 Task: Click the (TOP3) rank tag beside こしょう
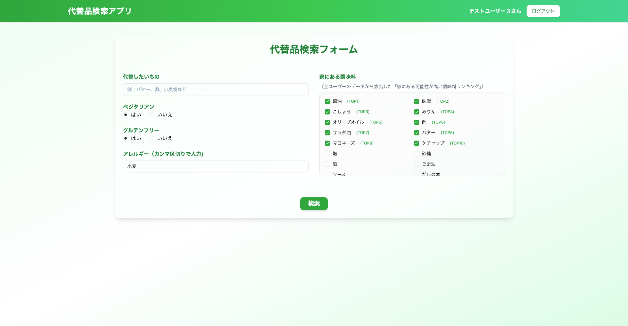[363, 112]
